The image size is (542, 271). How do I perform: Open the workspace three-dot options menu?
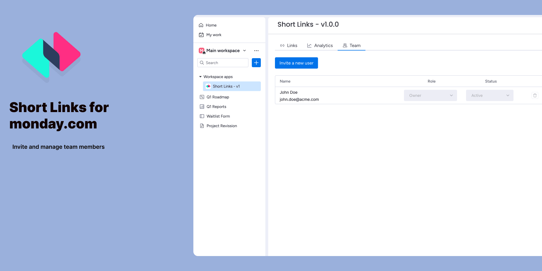point(256,51)
